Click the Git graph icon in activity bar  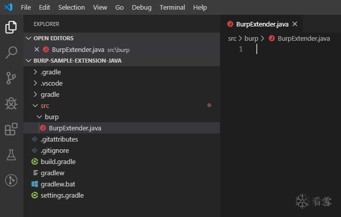click(11, 180)
